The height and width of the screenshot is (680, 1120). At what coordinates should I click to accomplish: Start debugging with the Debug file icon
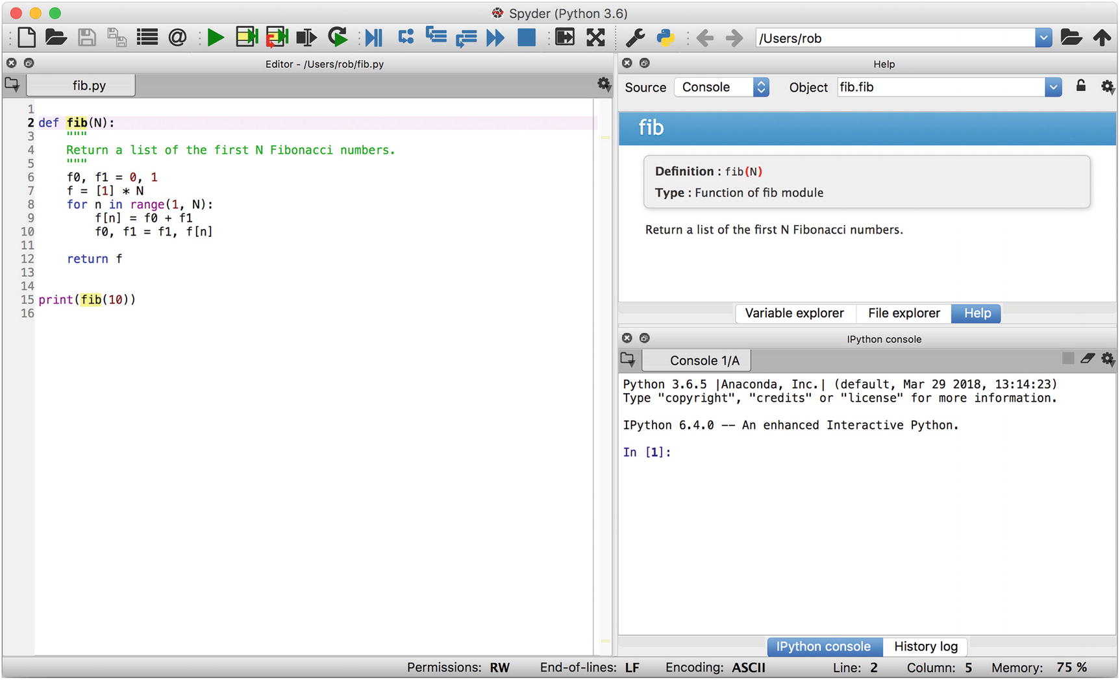tap(373, 38)
